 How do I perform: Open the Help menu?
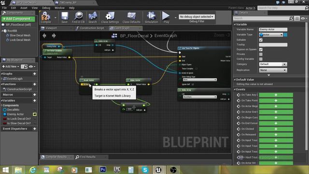(x=71, y=8)
